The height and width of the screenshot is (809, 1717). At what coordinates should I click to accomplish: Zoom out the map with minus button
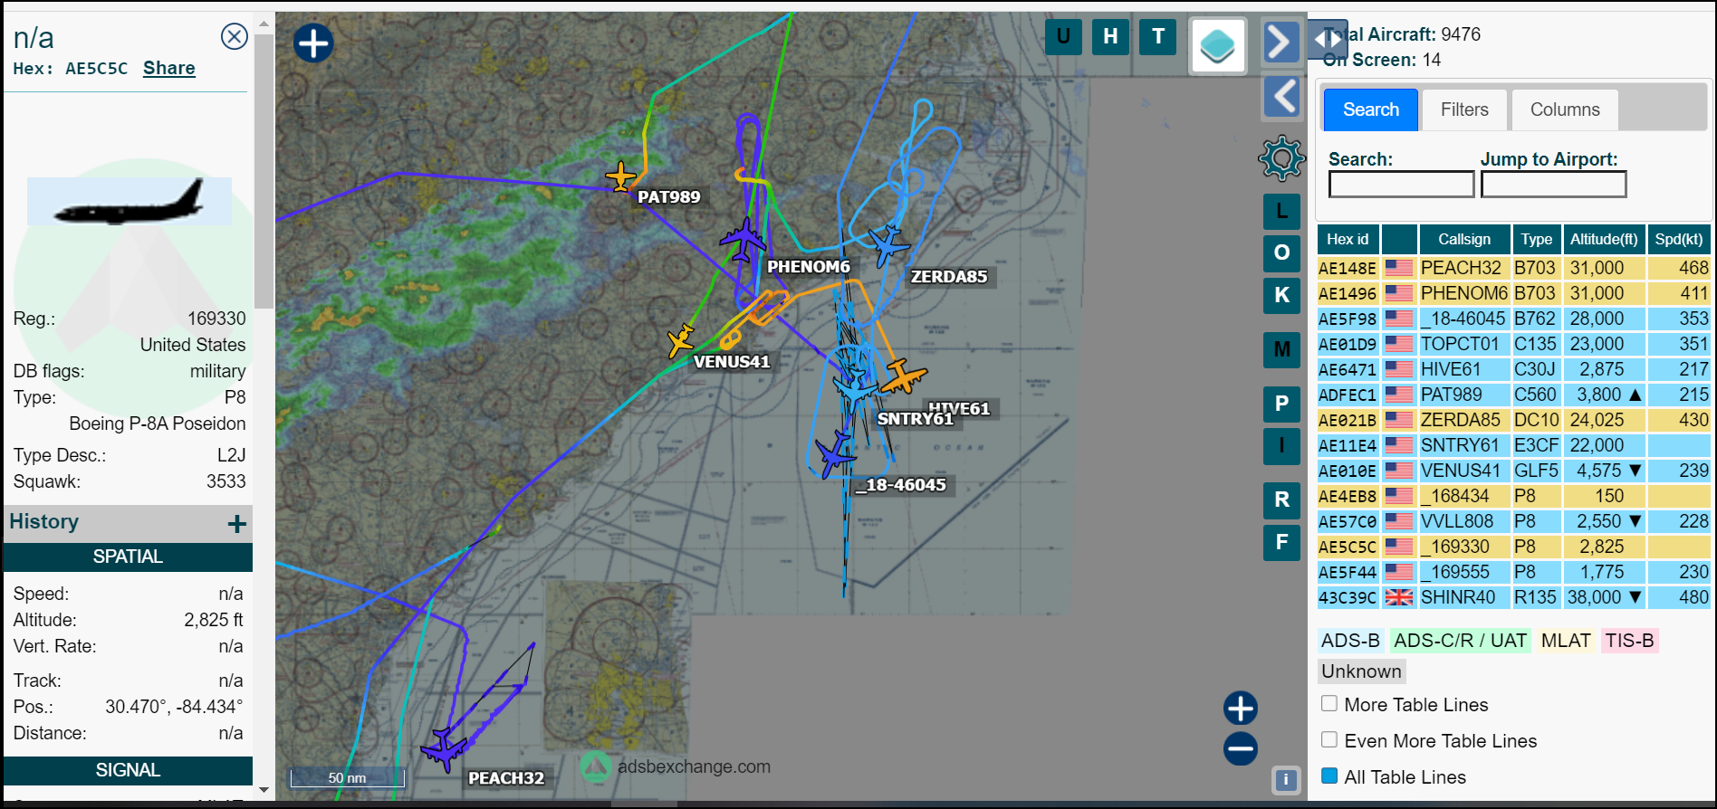click(1240, 748)
